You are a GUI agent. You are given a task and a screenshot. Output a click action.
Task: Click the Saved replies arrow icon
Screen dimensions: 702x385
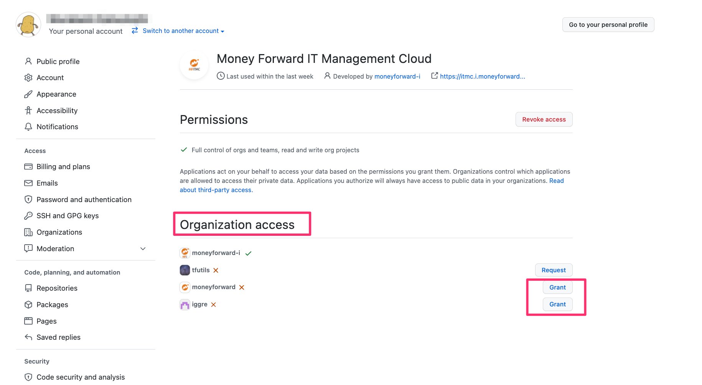coord(28,337)
